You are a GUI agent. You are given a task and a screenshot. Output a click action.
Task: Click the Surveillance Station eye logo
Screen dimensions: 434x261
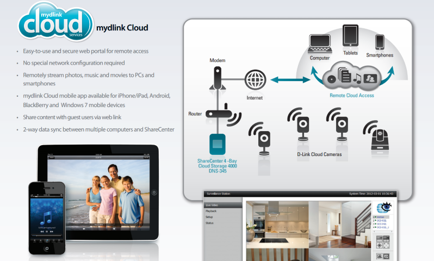click(x=383, y=207)
